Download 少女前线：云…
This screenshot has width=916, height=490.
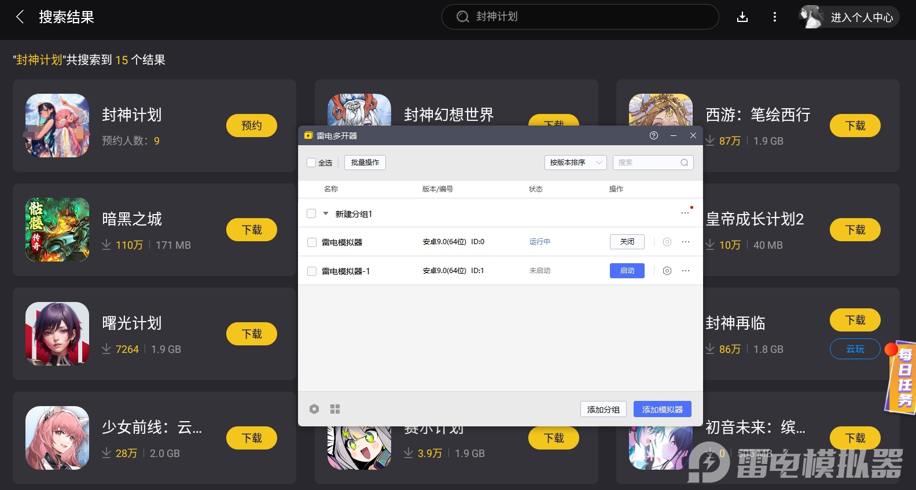[x=252, y=438]
